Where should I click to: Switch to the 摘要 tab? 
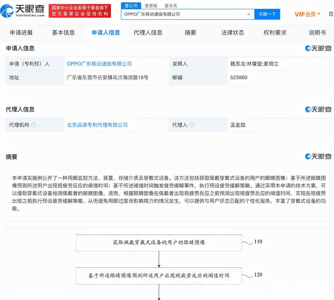[190, 33]
